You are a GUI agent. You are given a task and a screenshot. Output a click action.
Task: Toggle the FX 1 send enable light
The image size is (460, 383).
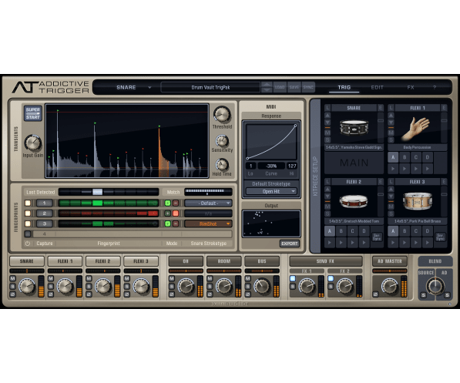click(x=293, y=278)
